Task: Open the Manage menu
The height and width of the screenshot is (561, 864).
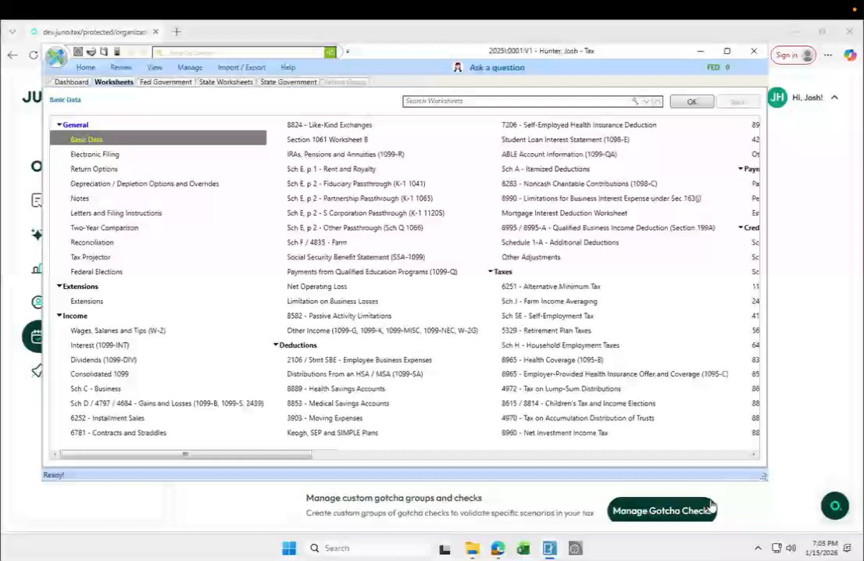Action: click(190, 67)
